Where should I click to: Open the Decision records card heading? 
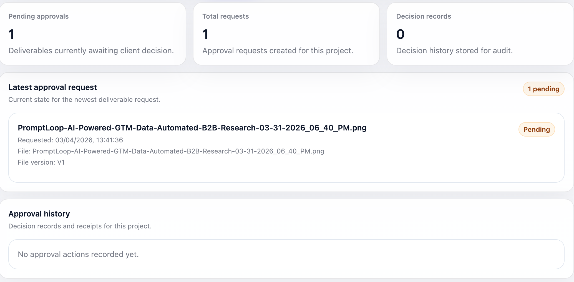click(424, 16)
